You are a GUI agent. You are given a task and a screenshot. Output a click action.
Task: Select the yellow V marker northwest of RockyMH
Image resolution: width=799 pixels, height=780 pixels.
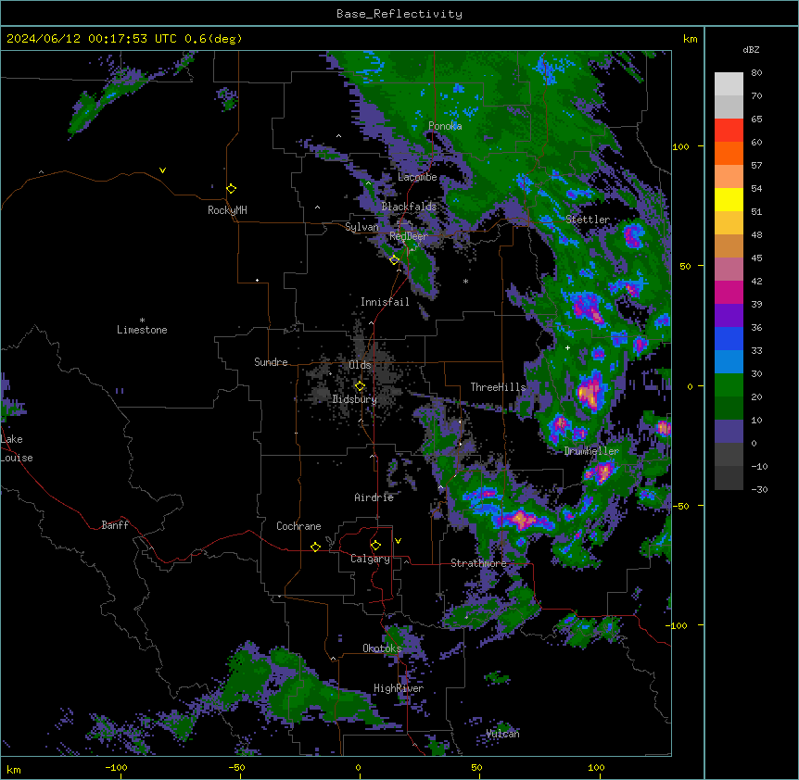click(x=162, y=170)
